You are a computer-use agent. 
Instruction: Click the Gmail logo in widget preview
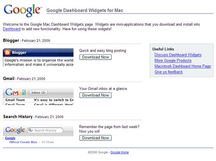coord(16,92)
